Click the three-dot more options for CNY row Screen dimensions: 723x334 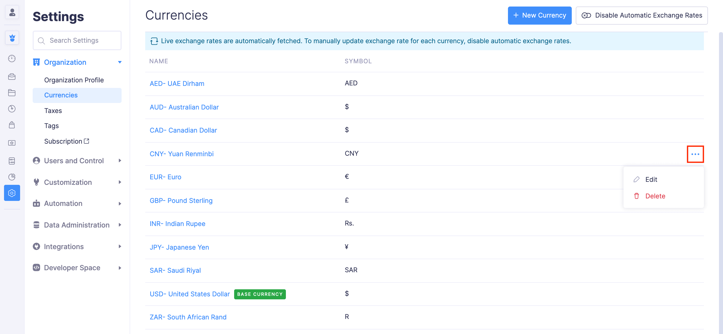coord(695,154)
